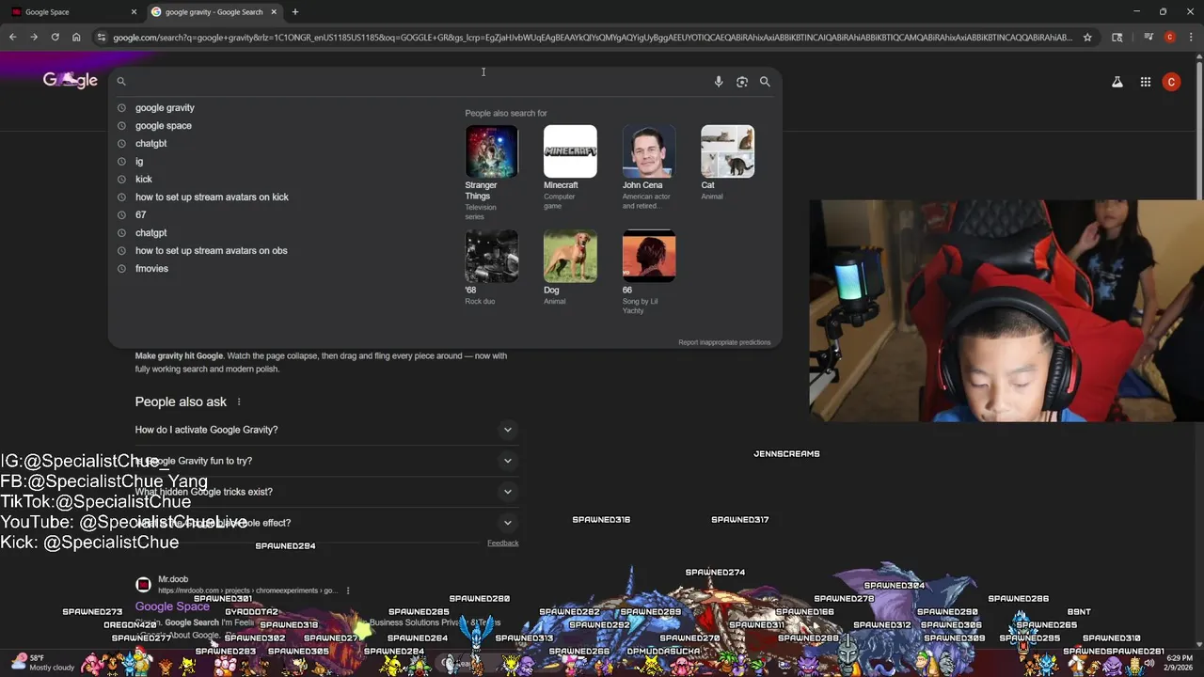
Task: Choose 'how to set up stream avatars on obs'
Action: point(211,251)
